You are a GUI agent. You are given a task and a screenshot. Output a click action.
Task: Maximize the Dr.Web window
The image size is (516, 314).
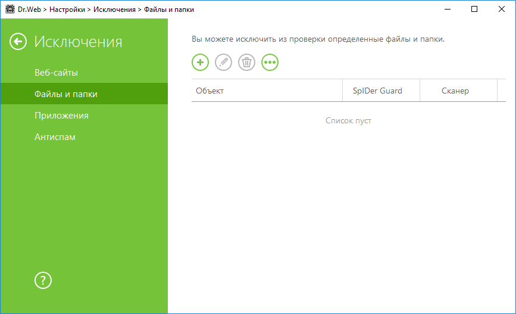474,9
